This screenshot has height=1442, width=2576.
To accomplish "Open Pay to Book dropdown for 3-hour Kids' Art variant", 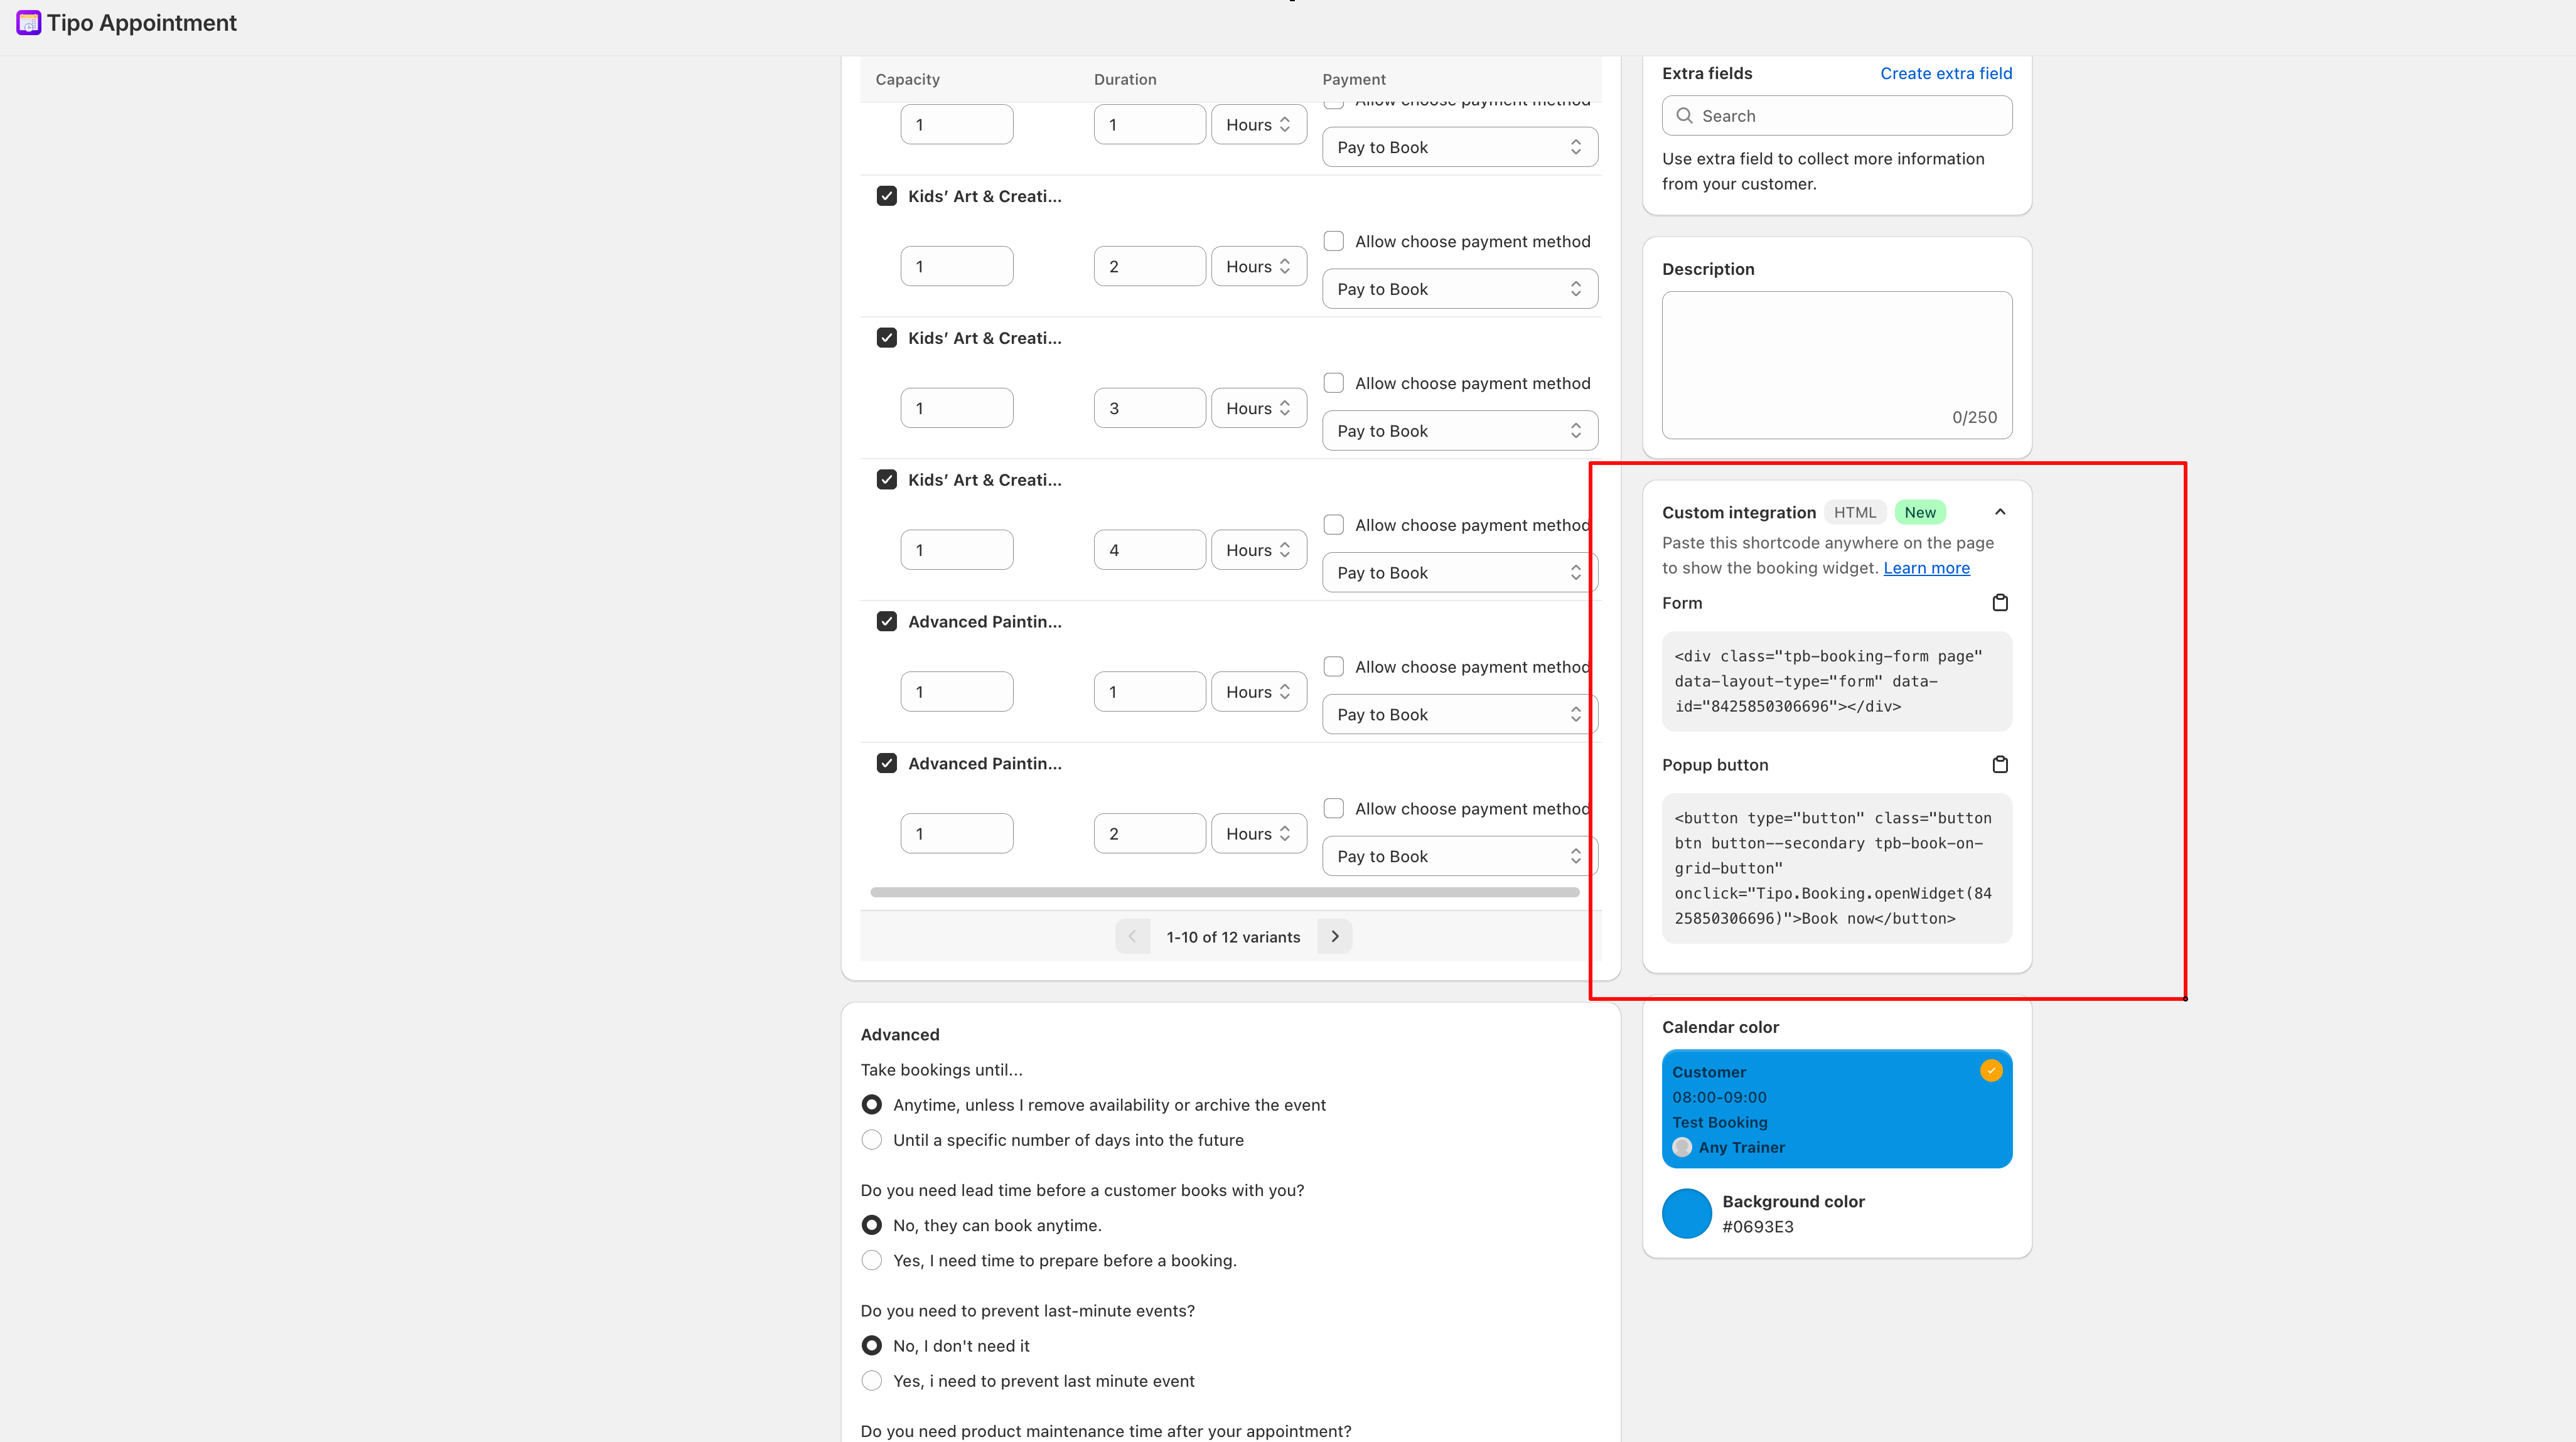I will pos(1460,431).
